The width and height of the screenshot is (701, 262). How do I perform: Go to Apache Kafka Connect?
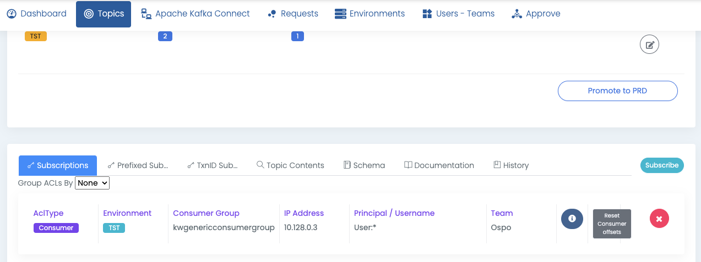pos(195,14)
